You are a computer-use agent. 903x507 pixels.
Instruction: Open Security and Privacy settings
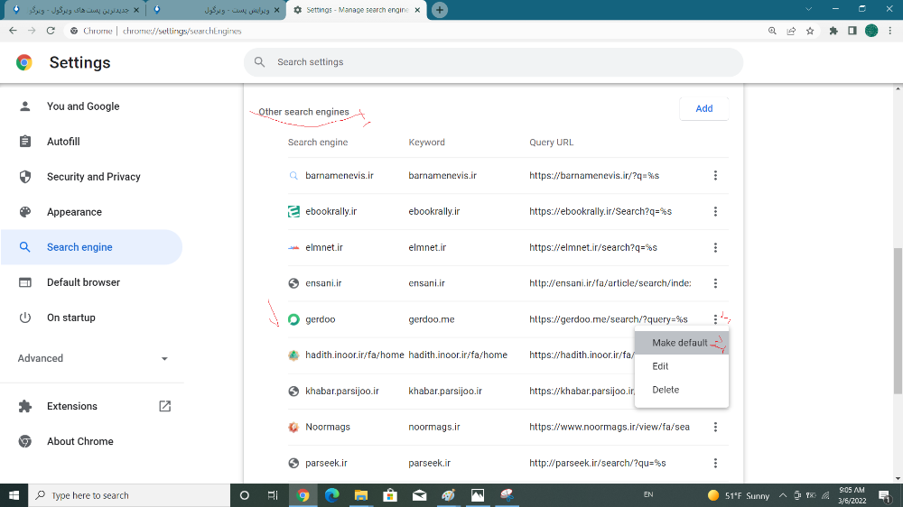tap(92, 177)
